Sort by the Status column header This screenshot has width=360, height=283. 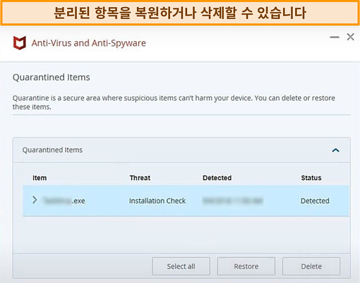[x=311, y=178]
